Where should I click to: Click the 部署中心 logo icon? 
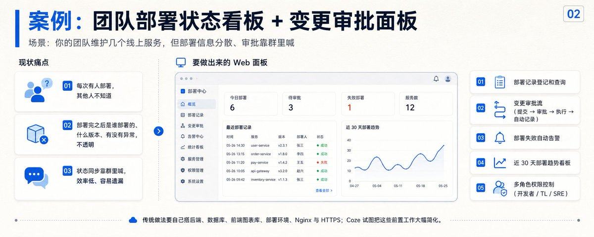(183, 91)
